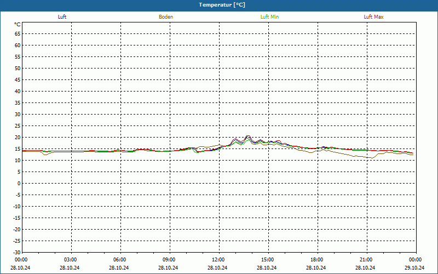Viewport: 438px width, 274px height.
Task: Click the temperature peak near 13:40
Action: point(247,136)
